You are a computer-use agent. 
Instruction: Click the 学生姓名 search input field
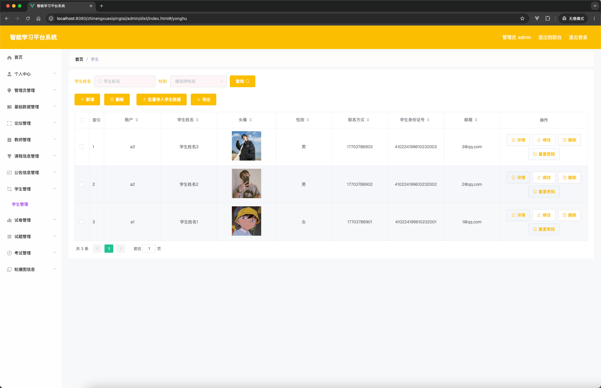click(x=125, y=81)
